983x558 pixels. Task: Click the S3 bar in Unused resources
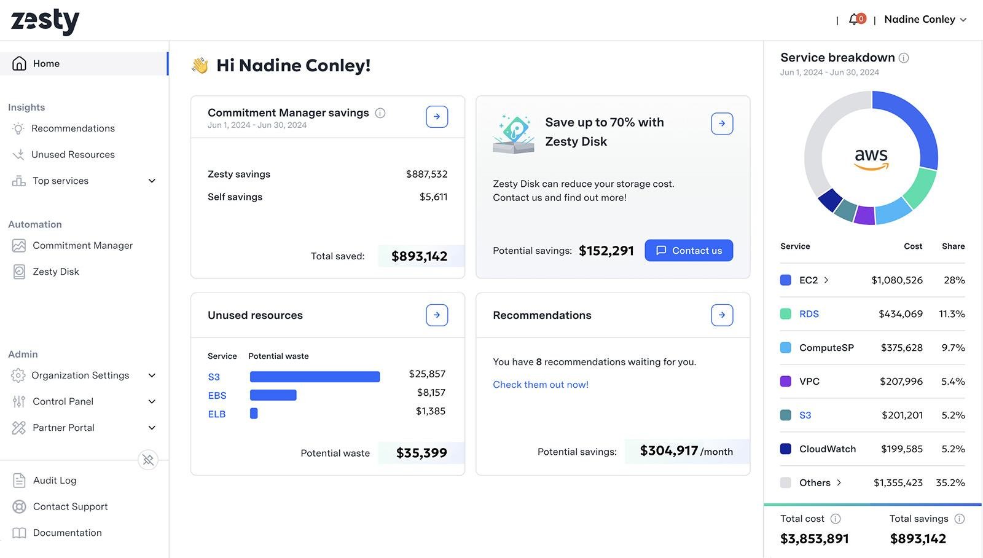click(x=315, y=377)
